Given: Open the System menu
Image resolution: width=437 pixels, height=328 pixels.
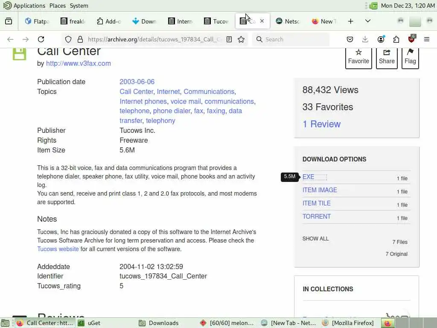Looking at the screenshot, I should [79, 6].
